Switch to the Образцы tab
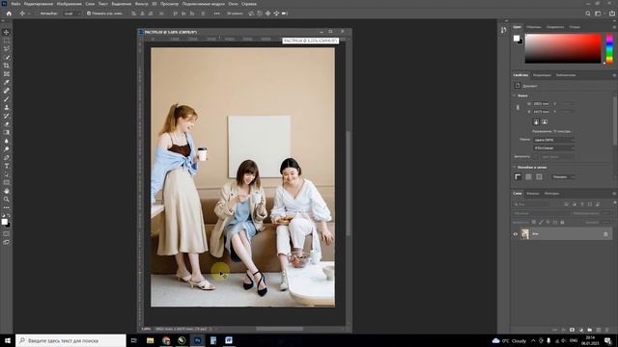Viewport: 618px width, 347px height. click(x=534, y=27)
